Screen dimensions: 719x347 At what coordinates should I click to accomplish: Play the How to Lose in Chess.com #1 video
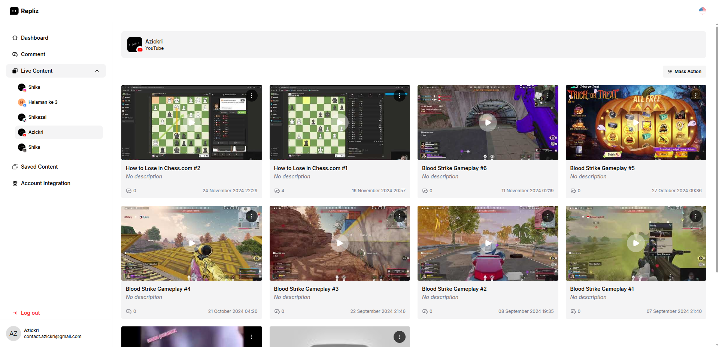coord(340,123)
